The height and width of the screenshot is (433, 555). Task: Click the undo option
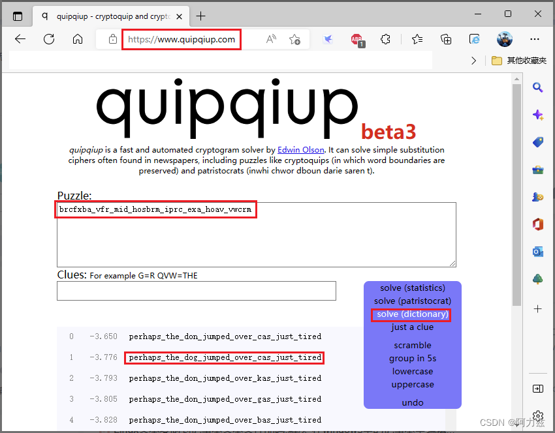(413, 402)
